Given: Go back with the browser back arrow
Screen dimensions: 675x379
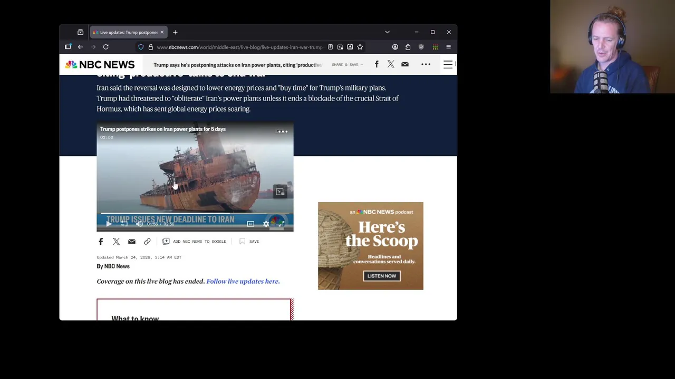Looking at the screenshot, I should tap(81, 47).
